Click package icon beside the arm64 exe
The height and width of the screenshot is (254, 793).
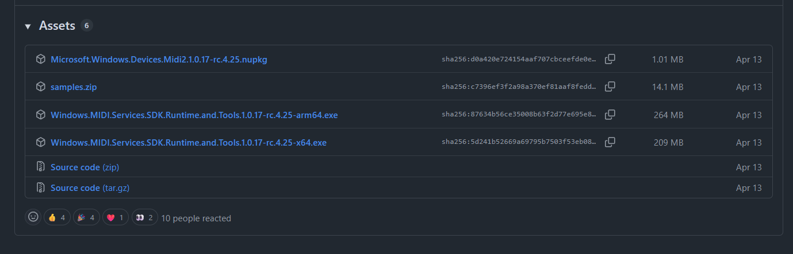(x=41, y=115)
